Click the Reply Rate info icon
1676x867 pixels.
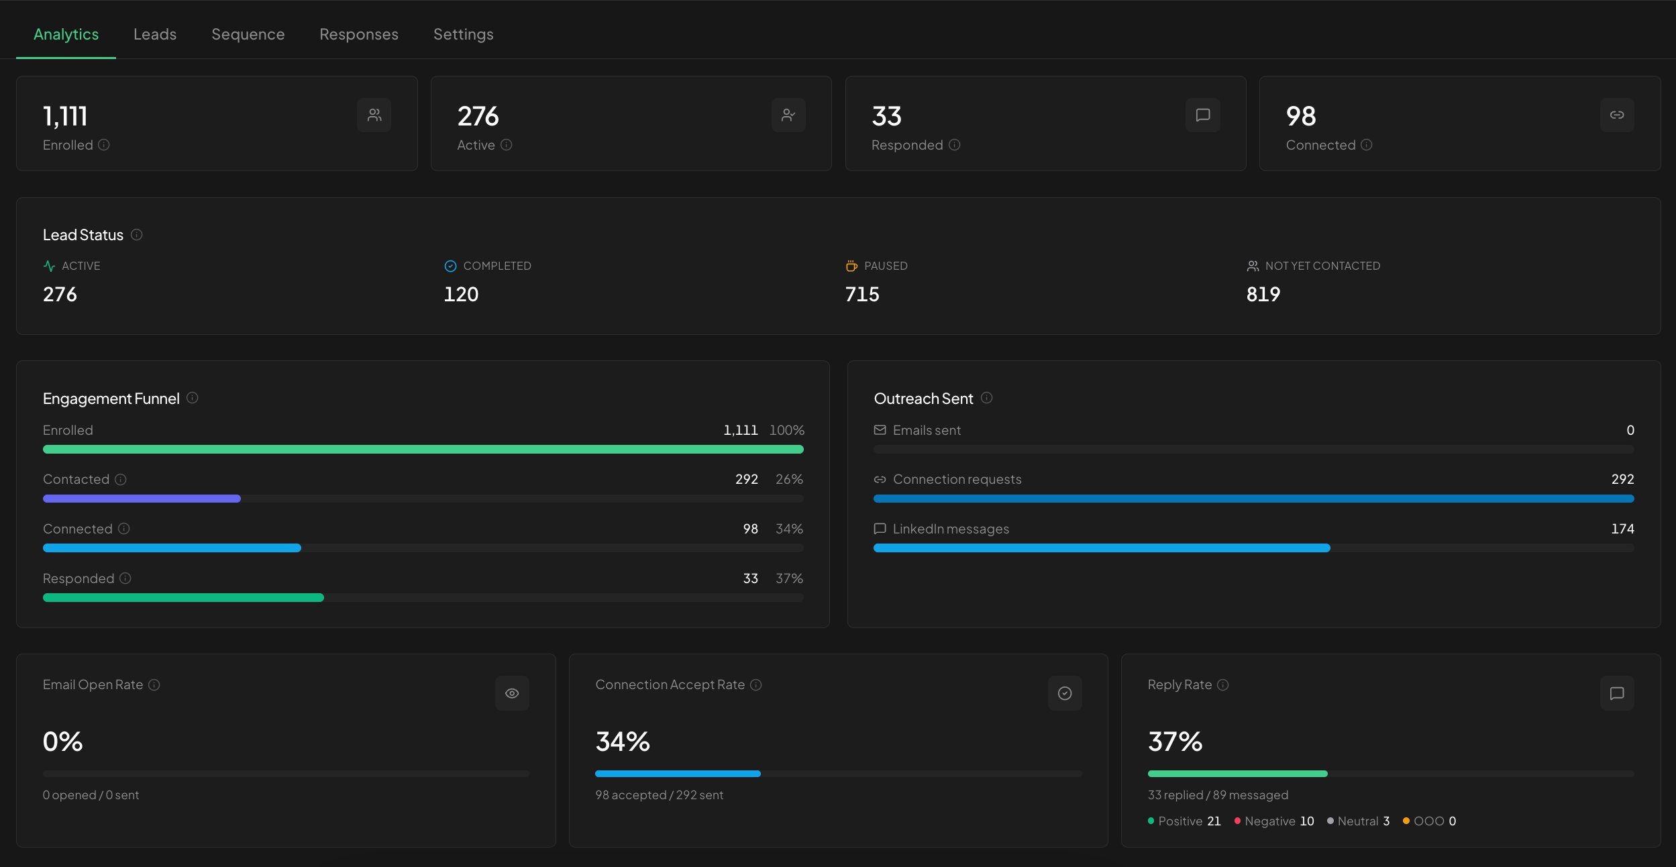pos(1223,685)
